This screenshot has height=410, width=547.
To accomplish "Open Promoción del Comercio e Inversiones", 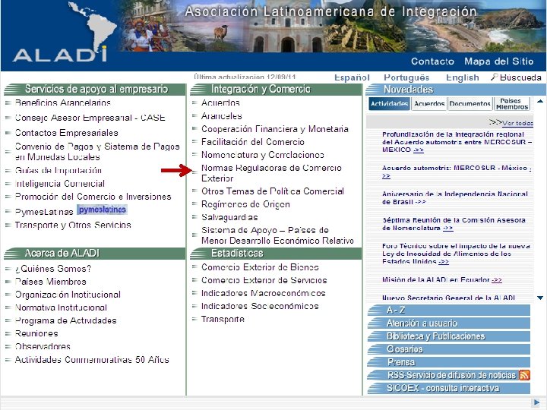I will point(93,197).
